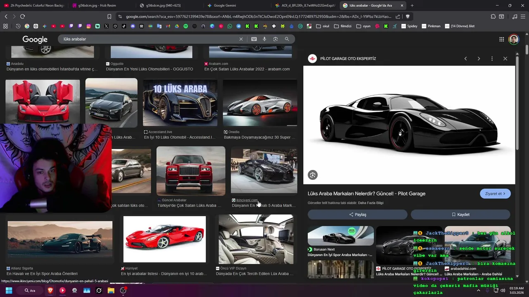Screen dimensions: 529x297
Task: Close the image preview panel
Action: click(x=505, y=59)
